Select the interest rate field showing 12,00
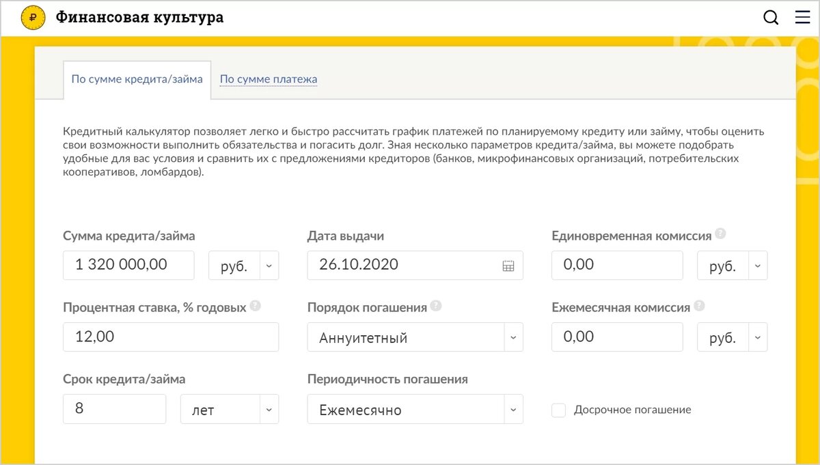820x465 pixels. 171,337
